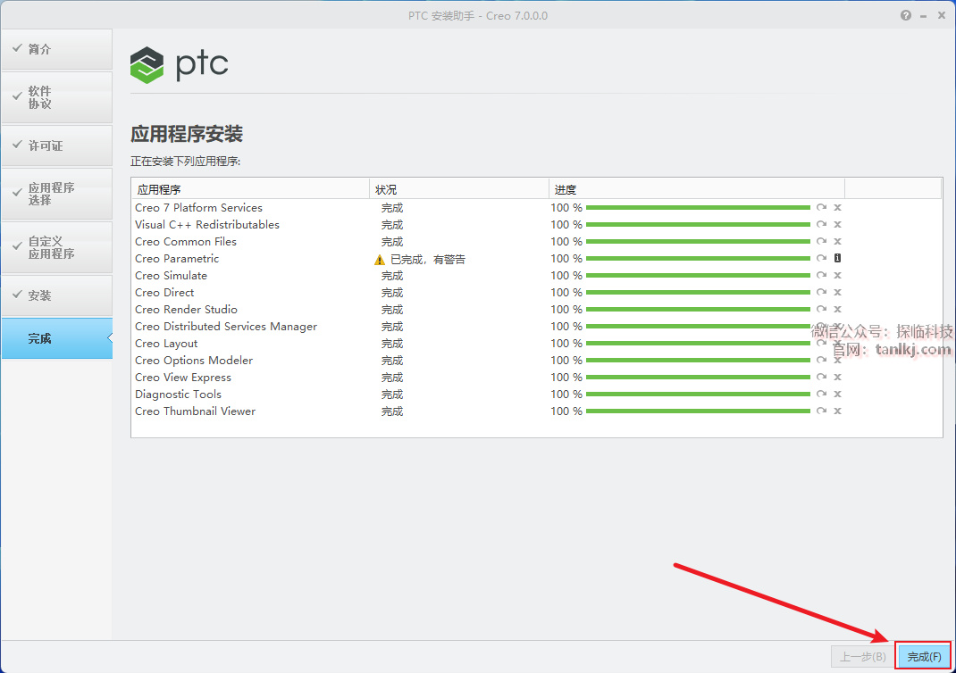Go to 应用程序选择 step in sidebar
The height and width of the screenshot is (673, 956).
56,194
